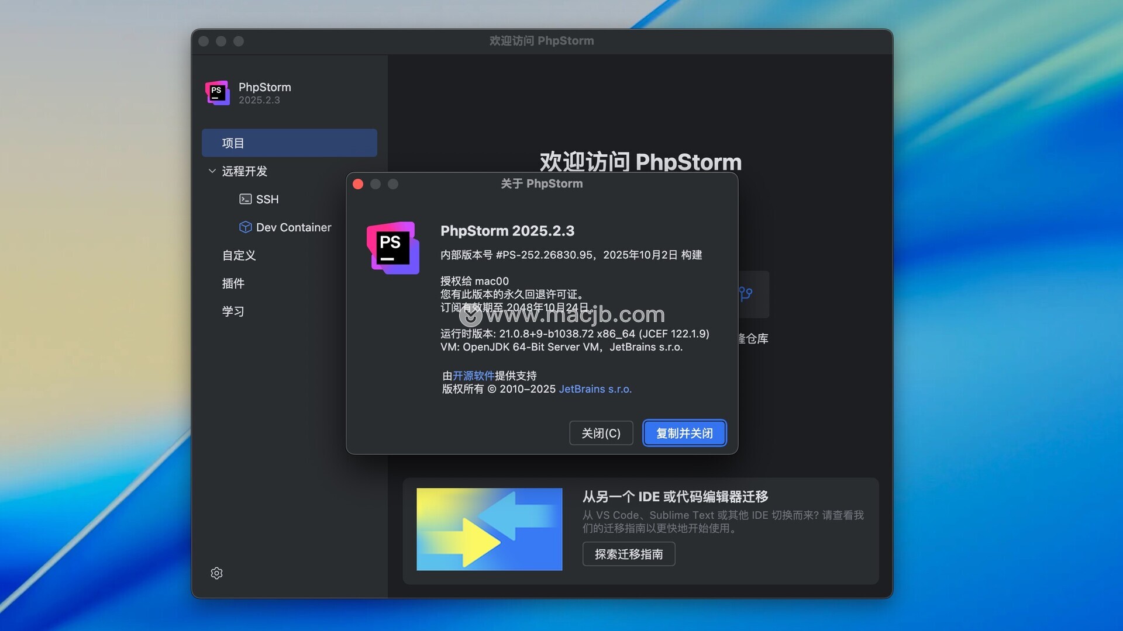
Task: Select SSH under remote development
Action: point(267,199)
